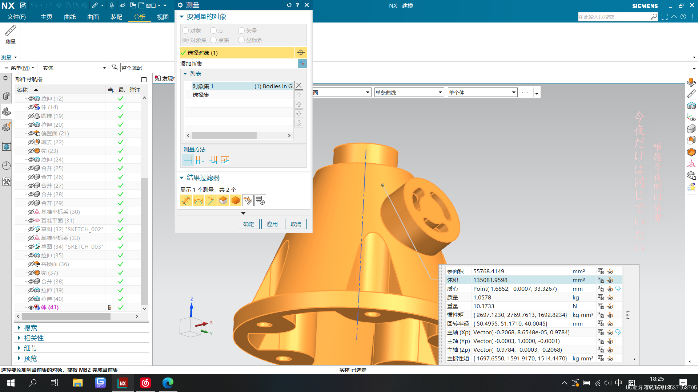This screenshot has height=392, width=698.
Task: Toggle the curve length result filter icon
Action: pyautogui.click(x=198, y=200)
